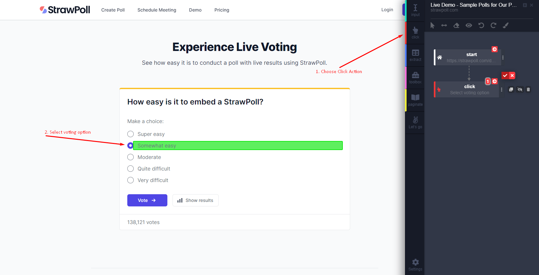Select the Very difficult voting choice
Screen dimensions: 539x275
tap(131, 180)
